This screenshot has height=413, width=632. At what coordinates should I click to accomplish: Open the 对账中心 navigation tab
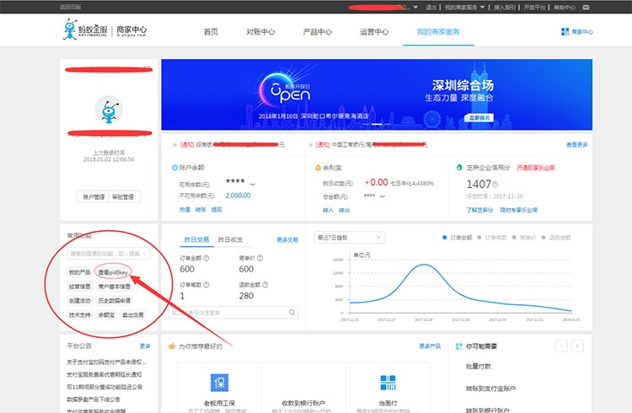tap(260, 31)
